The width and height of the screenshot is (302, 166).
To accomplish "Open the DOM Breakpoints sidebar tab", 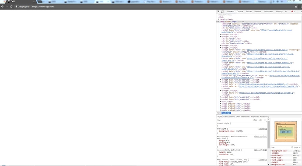I will (x=242, y=117).
